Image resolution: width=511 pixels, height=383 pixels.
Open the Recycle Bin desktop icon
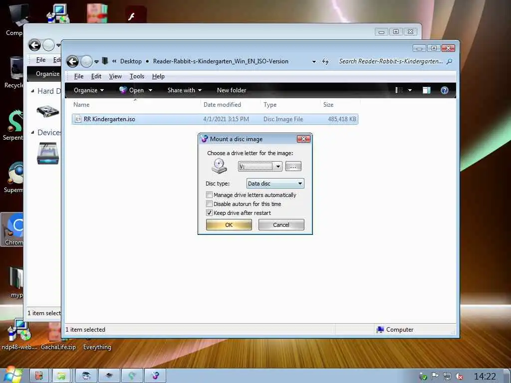click(13, 72)
